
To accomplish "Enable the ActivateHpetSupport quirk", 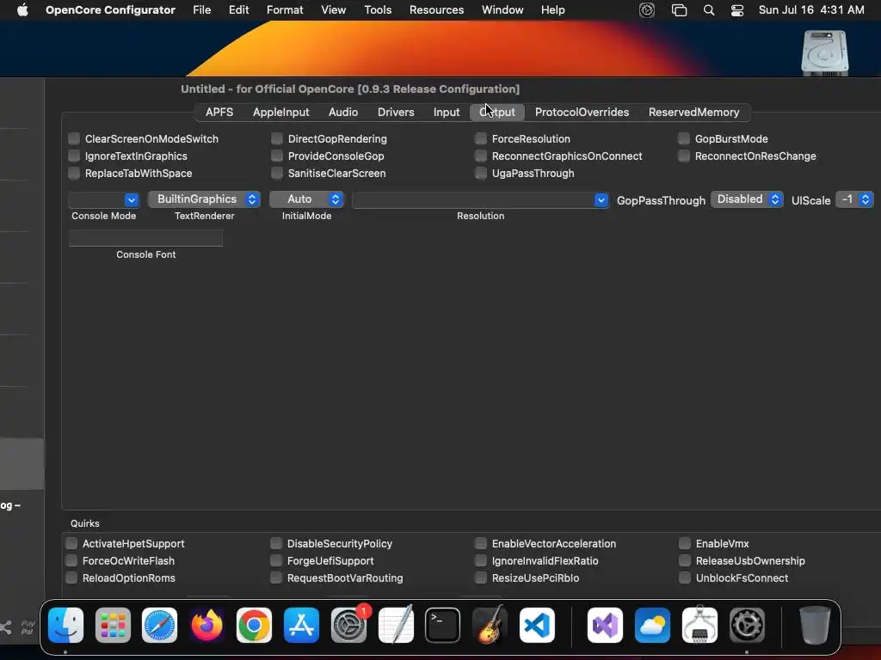I will point(72,543).
